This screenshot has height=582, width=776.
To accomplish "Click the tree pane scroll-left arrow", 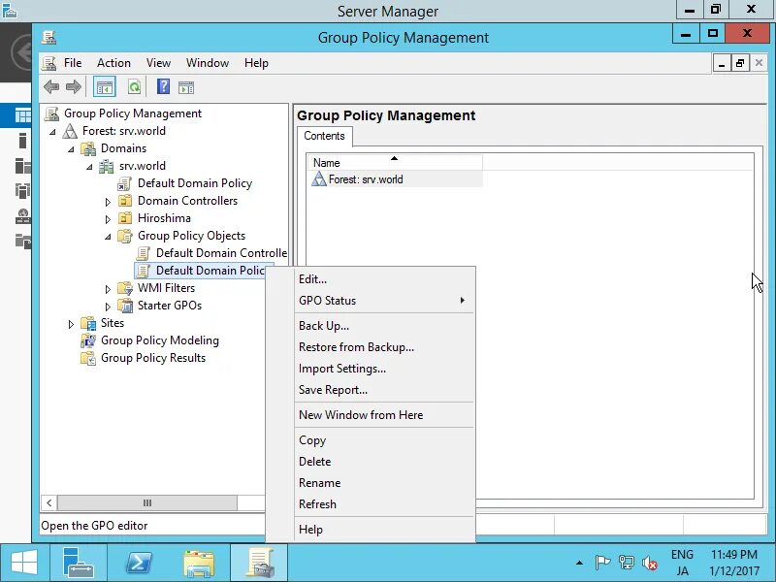I will (49, 502).
